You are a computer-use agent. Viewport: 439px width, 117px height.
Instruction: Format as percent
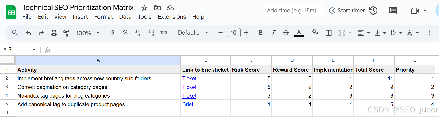[125, 33]
